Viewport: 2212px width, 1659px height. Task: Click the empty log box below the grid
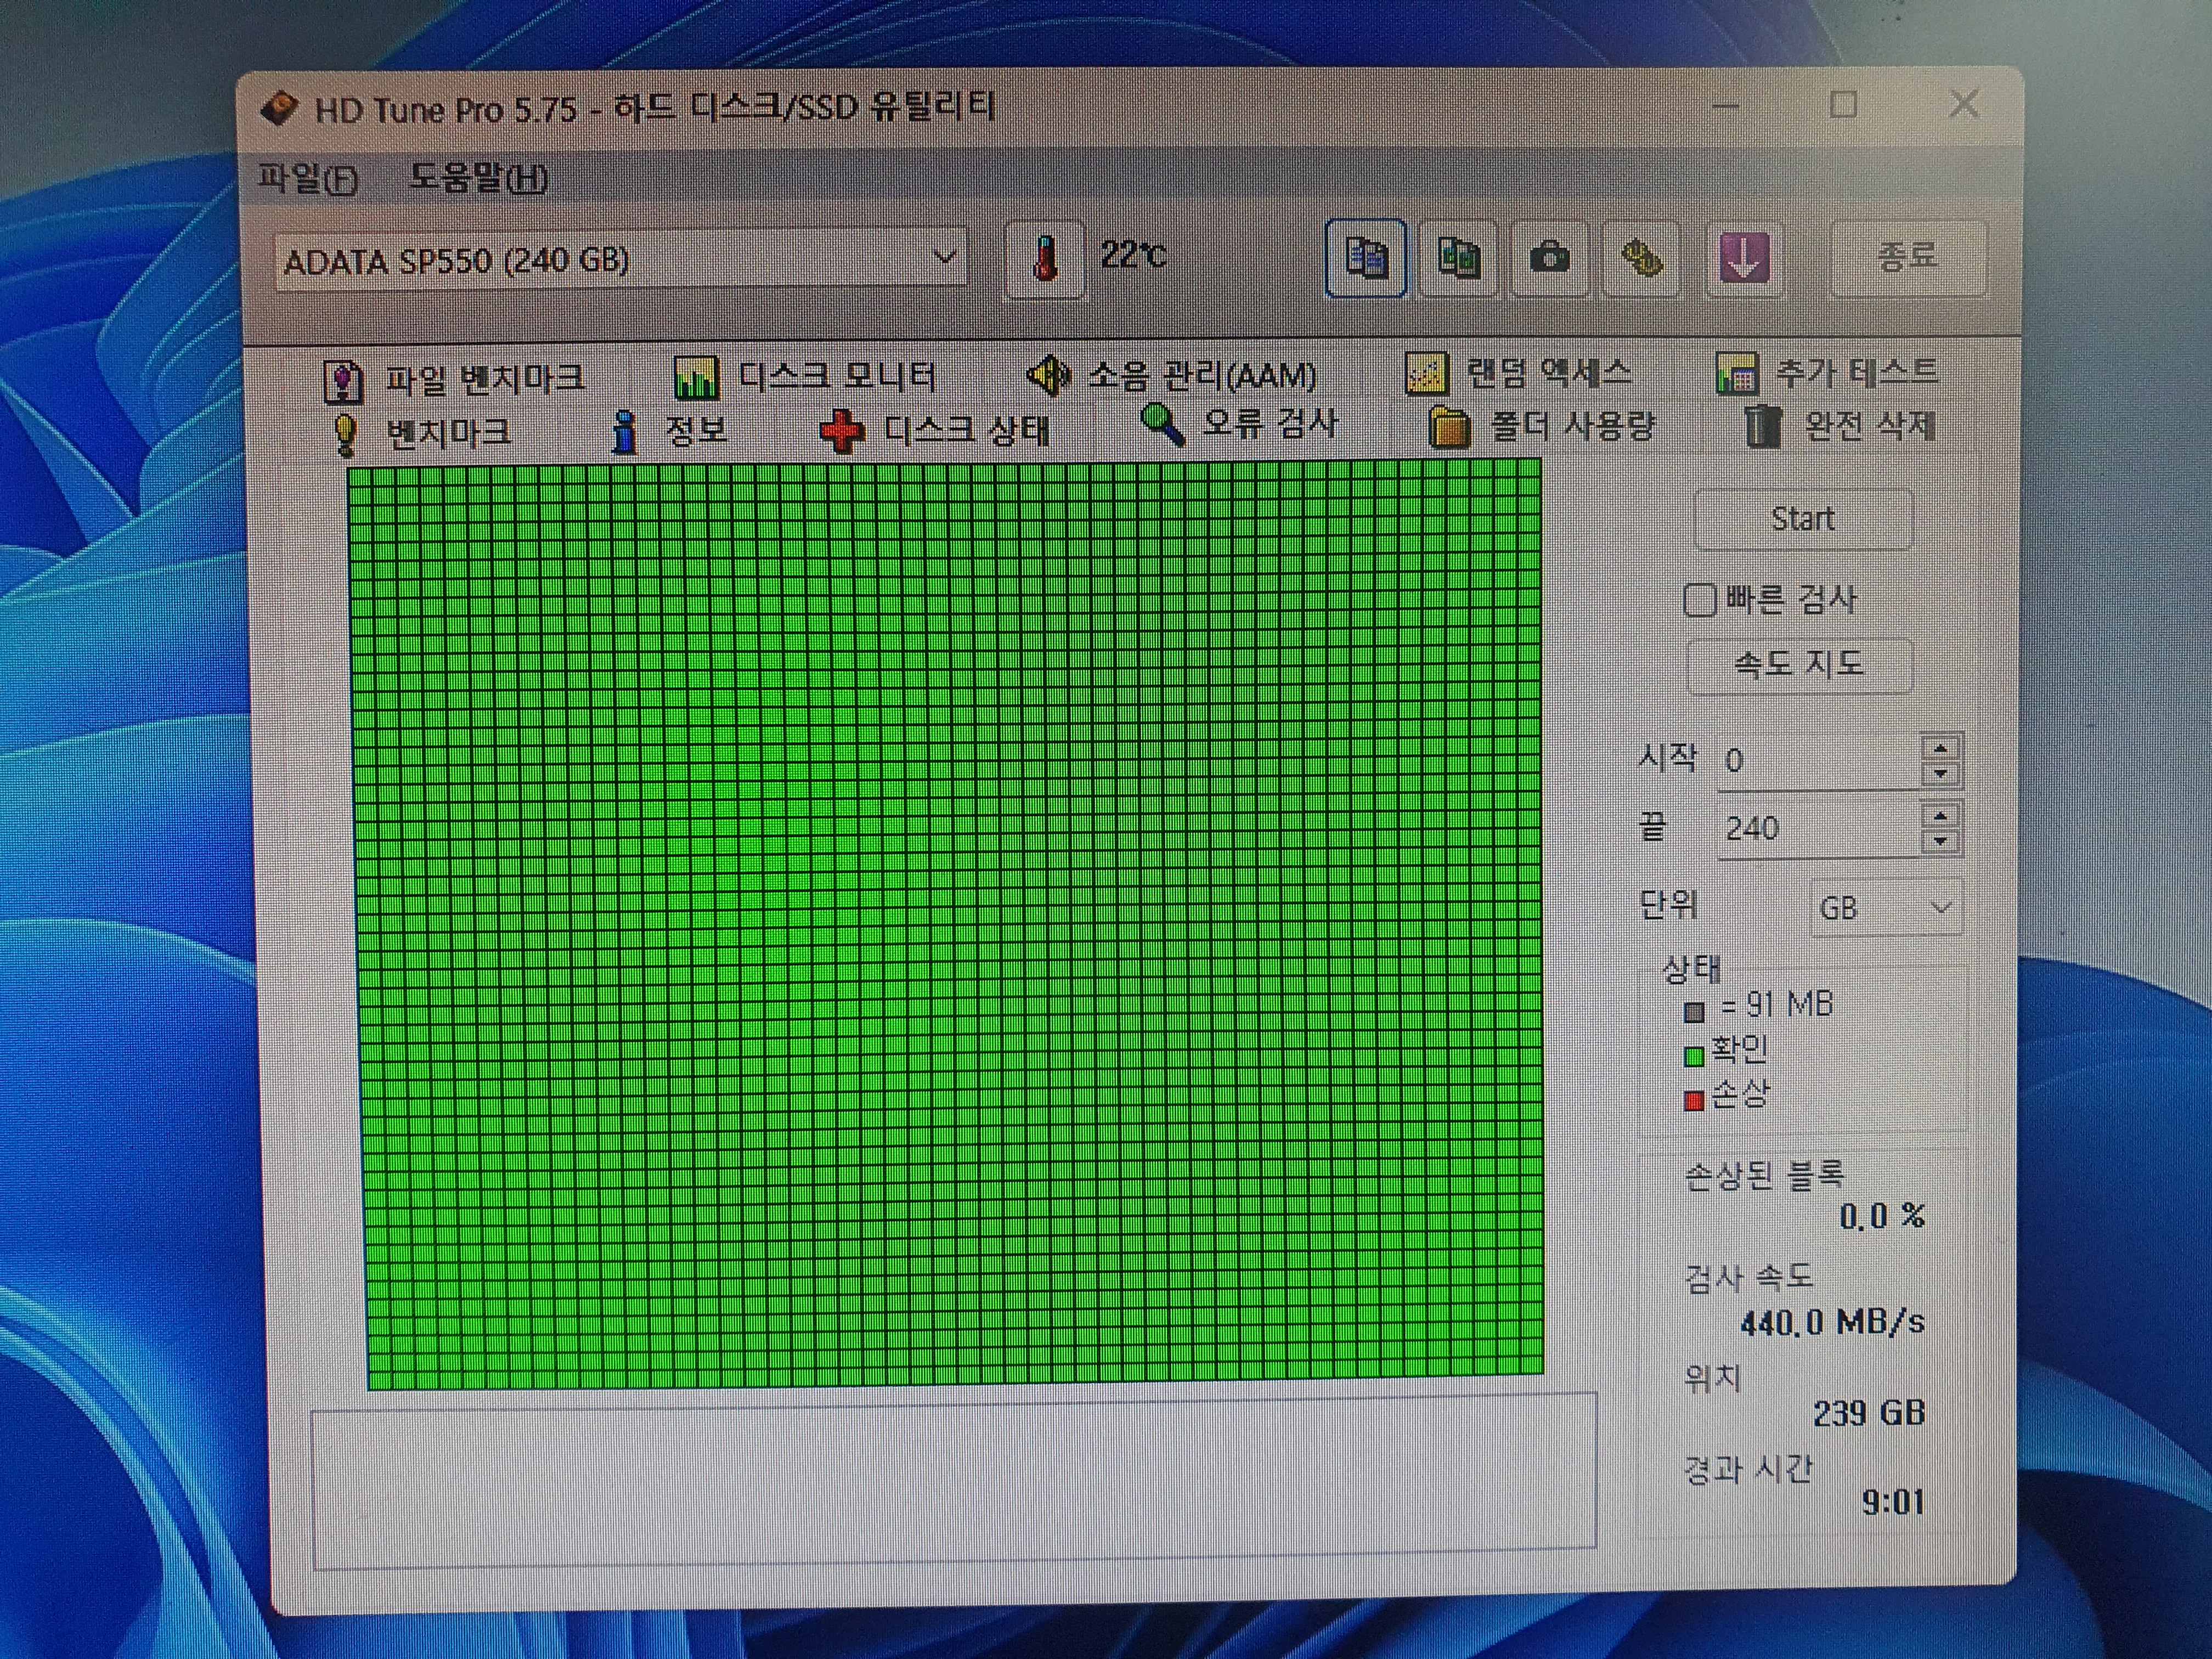[954, 1481]
